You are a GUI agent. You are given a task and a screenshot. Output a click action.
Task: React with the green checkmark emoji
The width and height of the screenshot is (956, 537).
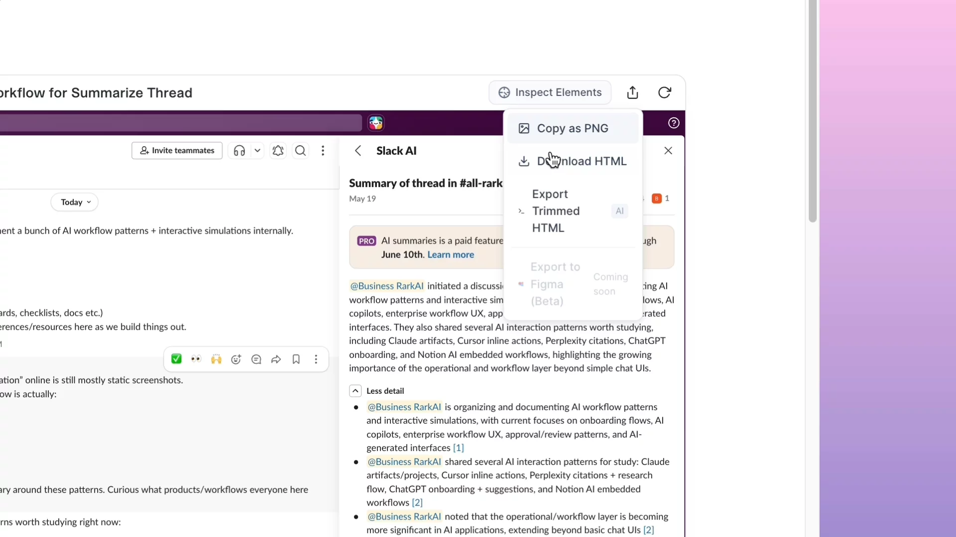(176, 359)
